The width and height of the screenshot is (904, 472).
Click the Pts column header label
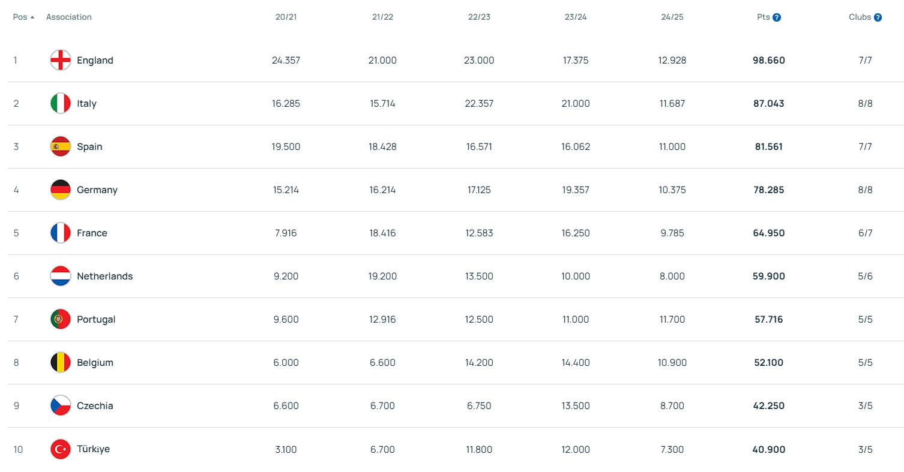(763, 17)
